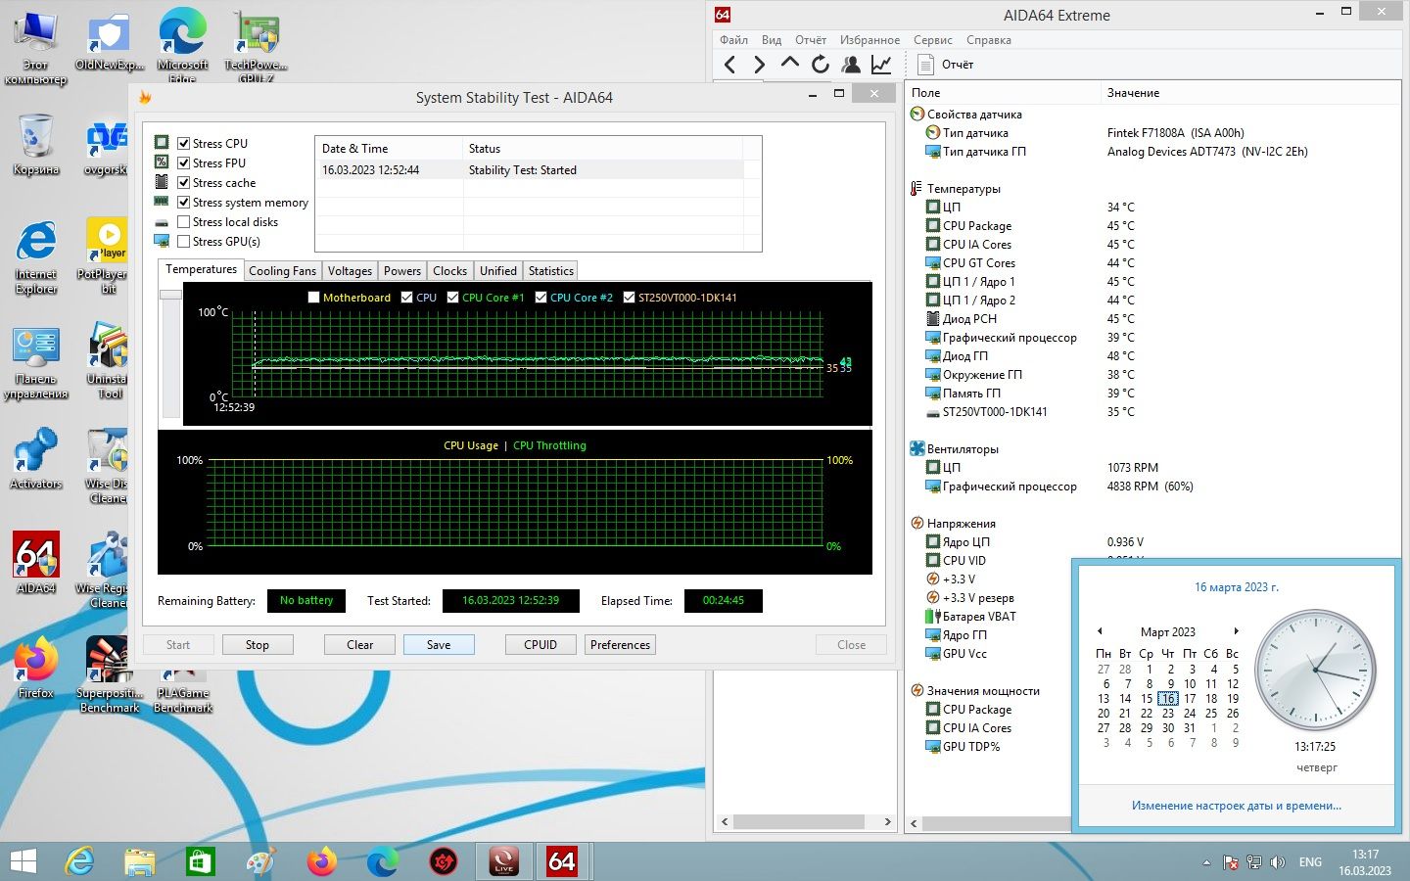This screenshot has height=881, width=1410.
Task: Go to next month in calendar
Action: tap(1237, 631)
